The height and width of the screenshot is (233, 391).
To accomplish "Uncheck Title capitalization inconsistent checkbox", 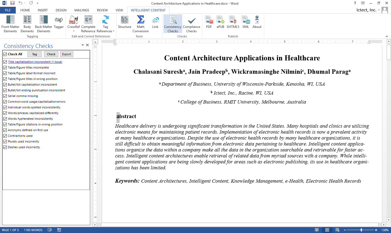I will [5, 62].
